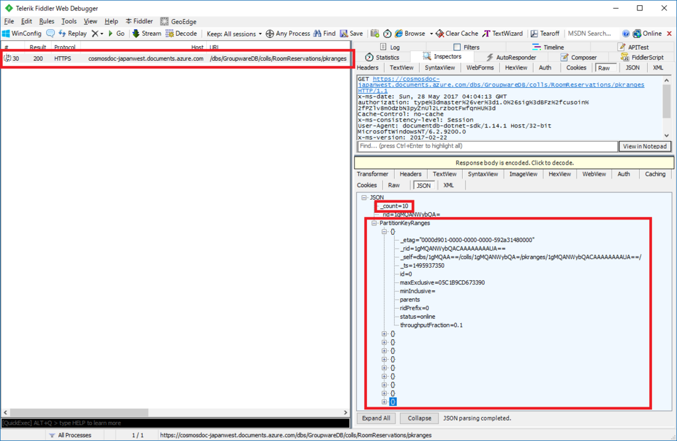677x441 pixels.
Task: Click the comment speech bubble icon
Action: coord(50,34)
